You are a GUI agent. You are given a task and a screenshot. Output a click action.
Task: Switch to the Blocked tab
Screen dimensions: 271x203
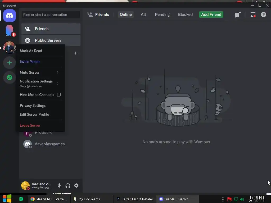(185, 15)
